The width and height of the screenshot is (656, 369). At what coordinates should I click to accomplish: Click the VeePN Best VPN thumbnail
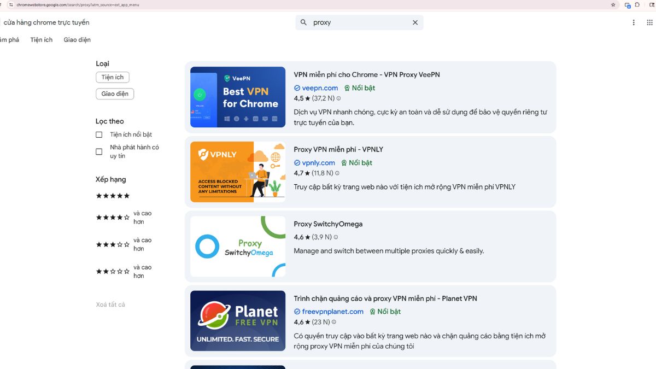point(238,97)
